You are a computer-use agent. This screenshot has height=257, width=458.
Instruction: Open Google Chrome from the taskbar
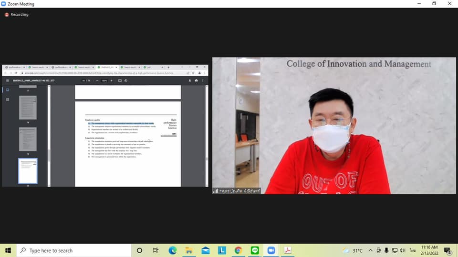(x=238, y=250)
